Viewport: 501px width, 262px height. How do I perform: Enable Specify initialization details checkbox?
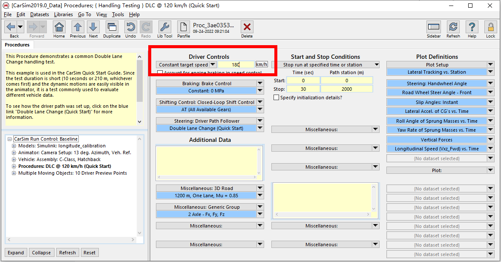click(276, 98)
